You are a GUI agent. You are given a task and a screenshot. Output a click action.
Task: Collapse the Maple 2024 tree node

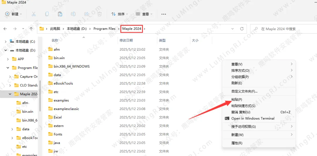[10, 94]
